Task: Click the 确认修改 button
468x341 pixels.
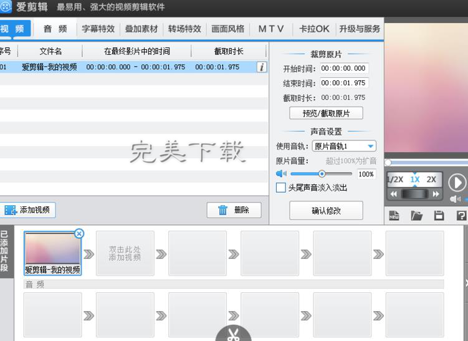Action: coord(326,211)
